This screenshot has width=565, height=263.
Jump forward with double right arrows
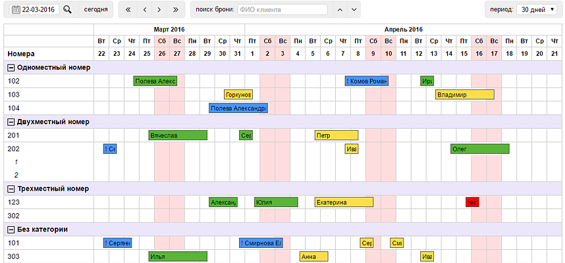(x=175, y=10)
